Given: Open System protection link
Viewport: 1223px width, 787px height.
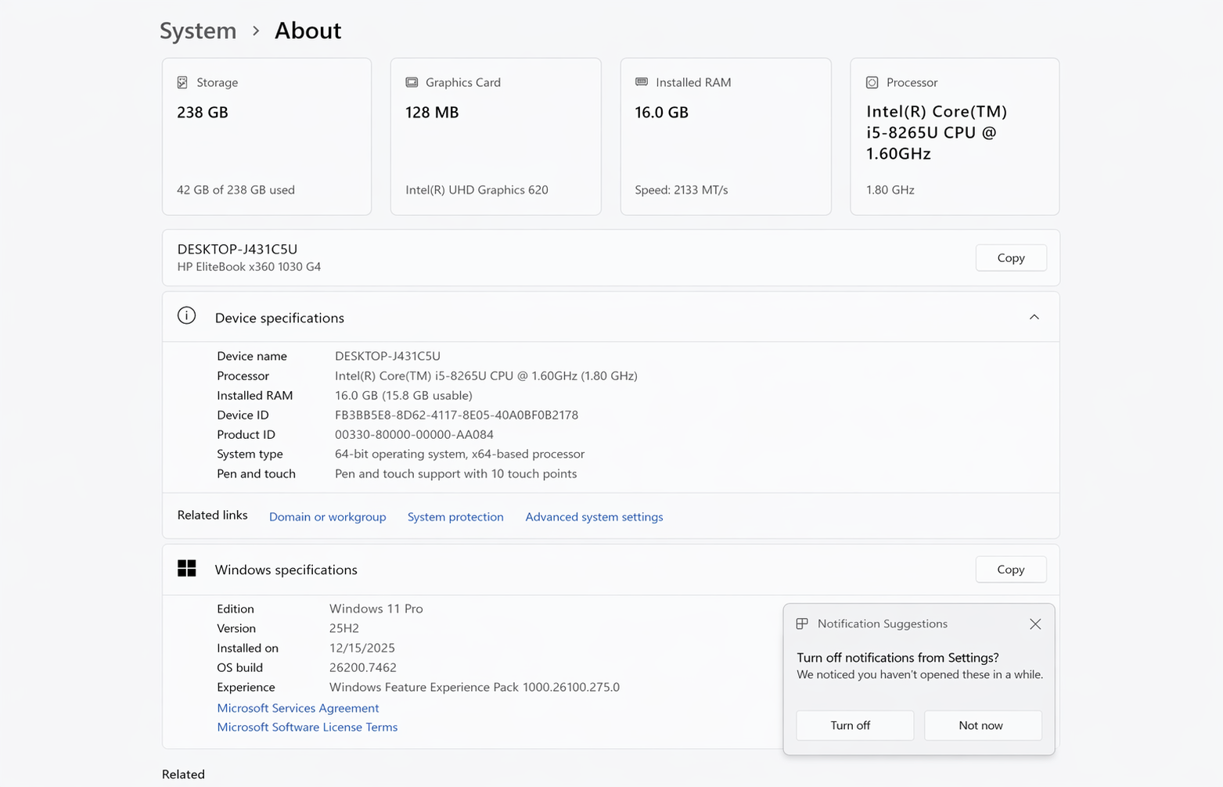Looking at the screenshot, I should point(455,516).
